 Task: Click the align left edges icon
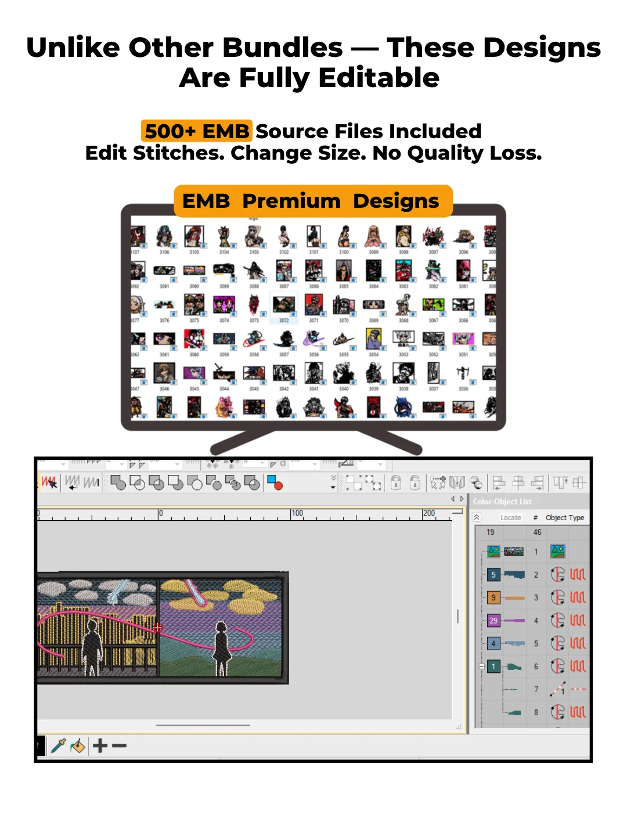pos(499,482)
